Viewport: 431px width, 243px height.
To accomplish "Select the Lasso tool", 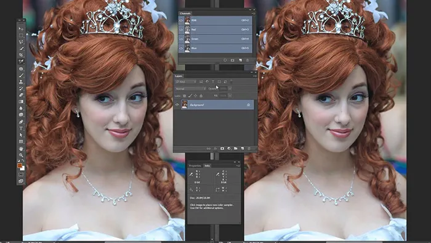I will click(21, 42).
